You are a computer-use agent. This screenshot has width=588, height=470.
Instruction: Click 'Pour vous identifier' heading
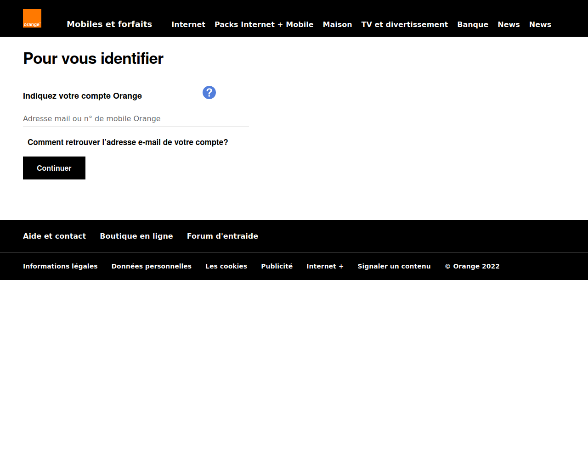(93, 59)
